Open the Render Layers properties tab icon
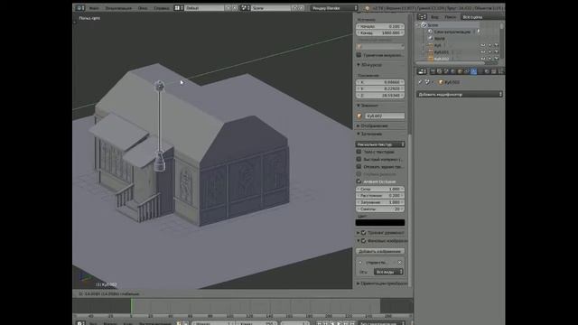 (440, 71)
